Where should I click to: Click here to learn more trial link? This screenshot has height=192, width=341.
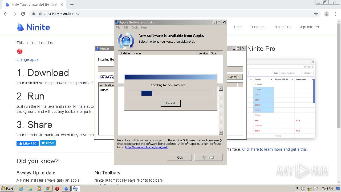coord(275,149)
